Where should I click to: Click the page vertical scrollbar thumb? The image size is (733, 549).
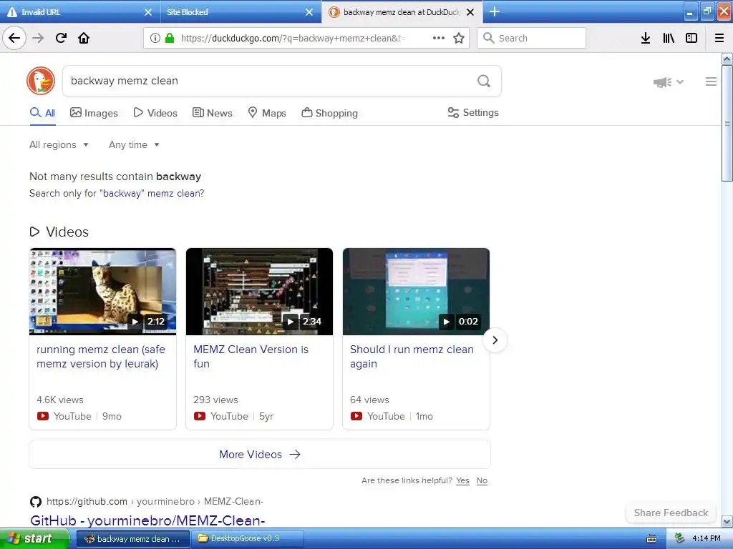[x=727, y=123]
